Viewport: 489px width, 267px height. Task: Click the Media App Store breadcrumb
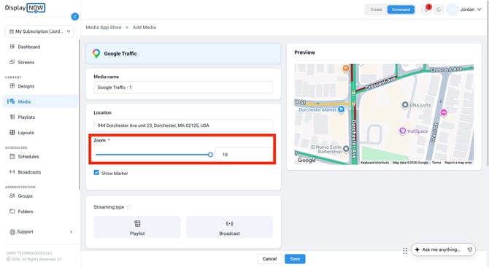click(104, 28)
